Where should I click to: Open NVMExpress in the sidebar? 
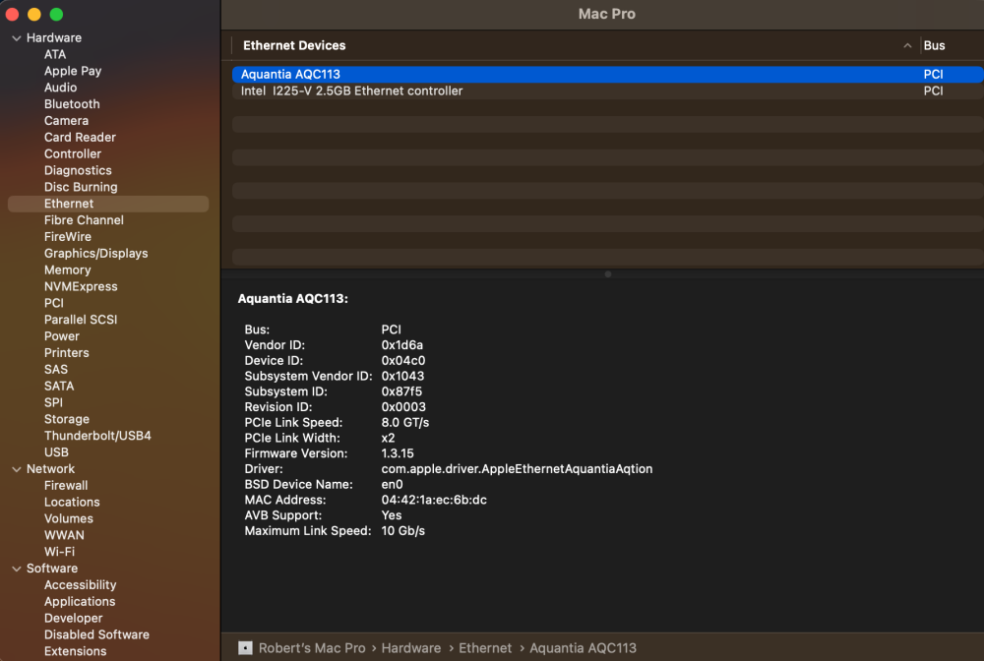(x=81, y=286)
